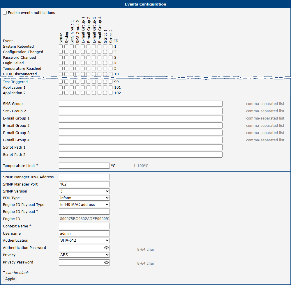Click event ID '102' text
The image size is (291, 285).
[x=117, y=93]
